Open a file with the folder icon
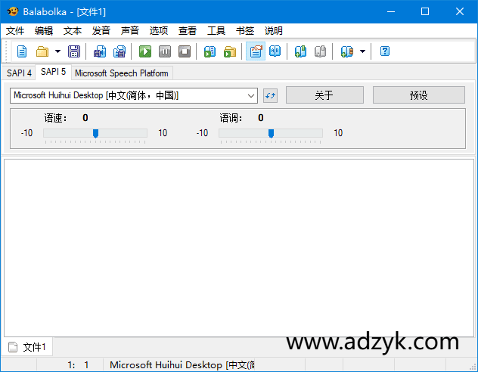Screen dimensions: 478x372 [42, 51]
